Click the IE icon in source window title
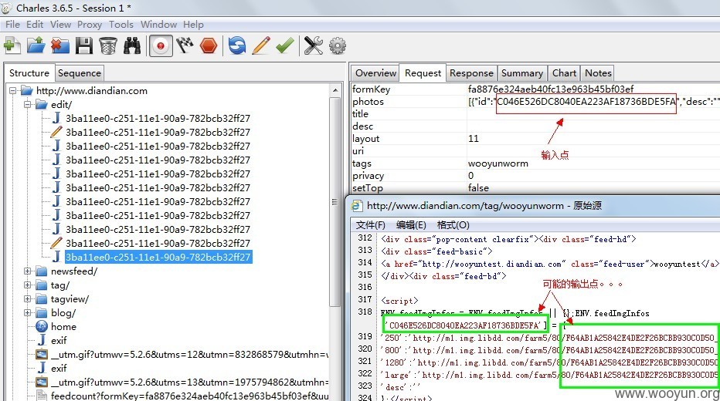720x401 pixels. click(x=356, y=206)
